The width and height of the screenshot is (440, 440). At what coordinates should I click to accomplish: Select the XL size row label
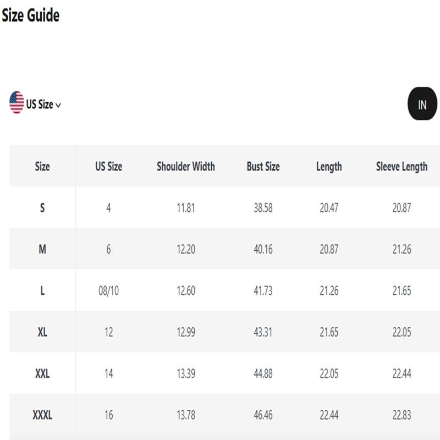[x=42, y=332]
